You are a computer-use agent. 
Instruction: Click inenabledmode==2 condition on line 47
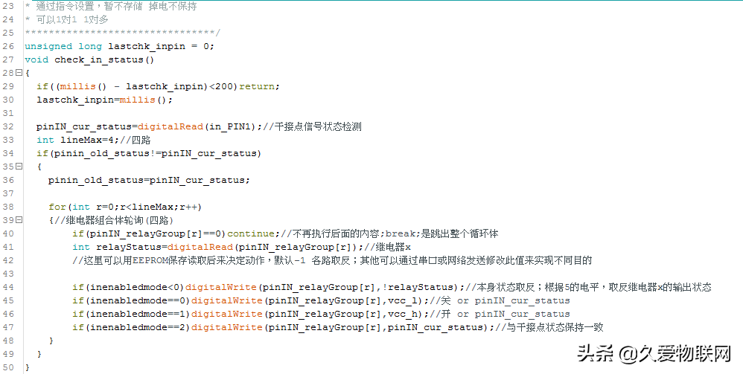(x=137, y=327)
